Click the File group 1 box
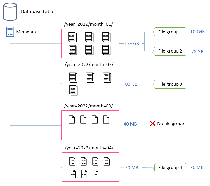The image size is (210, 186). click(x=170, y=32)
